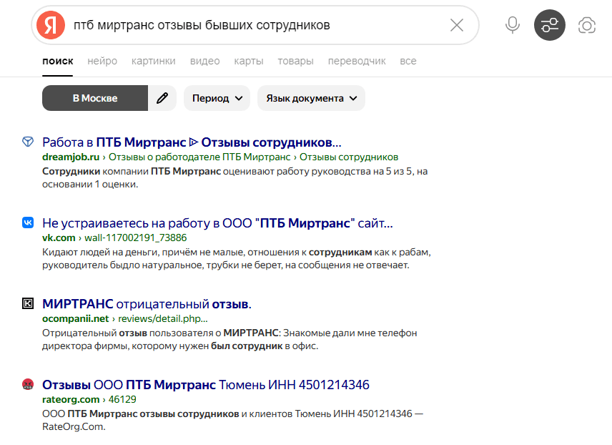
Task: Clear the search query with the X icon
Action: click(456, 25)
